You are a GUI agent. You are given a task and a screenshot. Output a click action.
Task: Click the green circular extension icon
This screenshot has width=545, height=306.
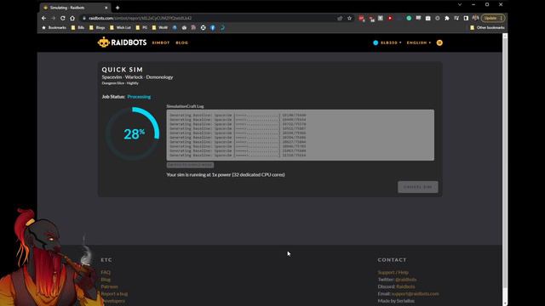pyautogui.click(x=409, y=18)
